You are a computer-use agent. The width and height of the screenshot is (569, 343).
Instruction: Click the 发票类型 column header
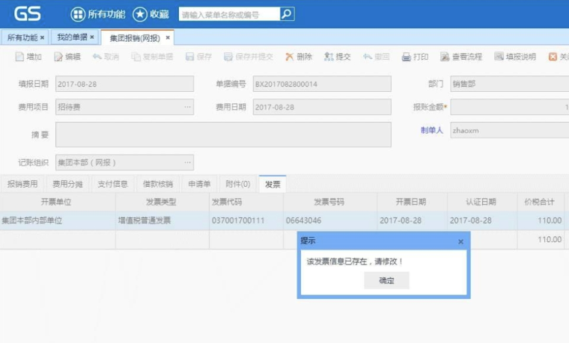[x=161, y=202]
